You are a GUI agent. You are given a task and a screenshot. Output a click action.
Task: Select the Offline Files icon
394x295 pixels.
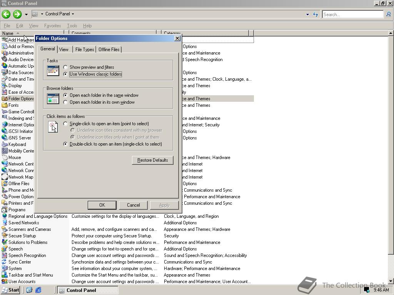click(x=5, y=183)
